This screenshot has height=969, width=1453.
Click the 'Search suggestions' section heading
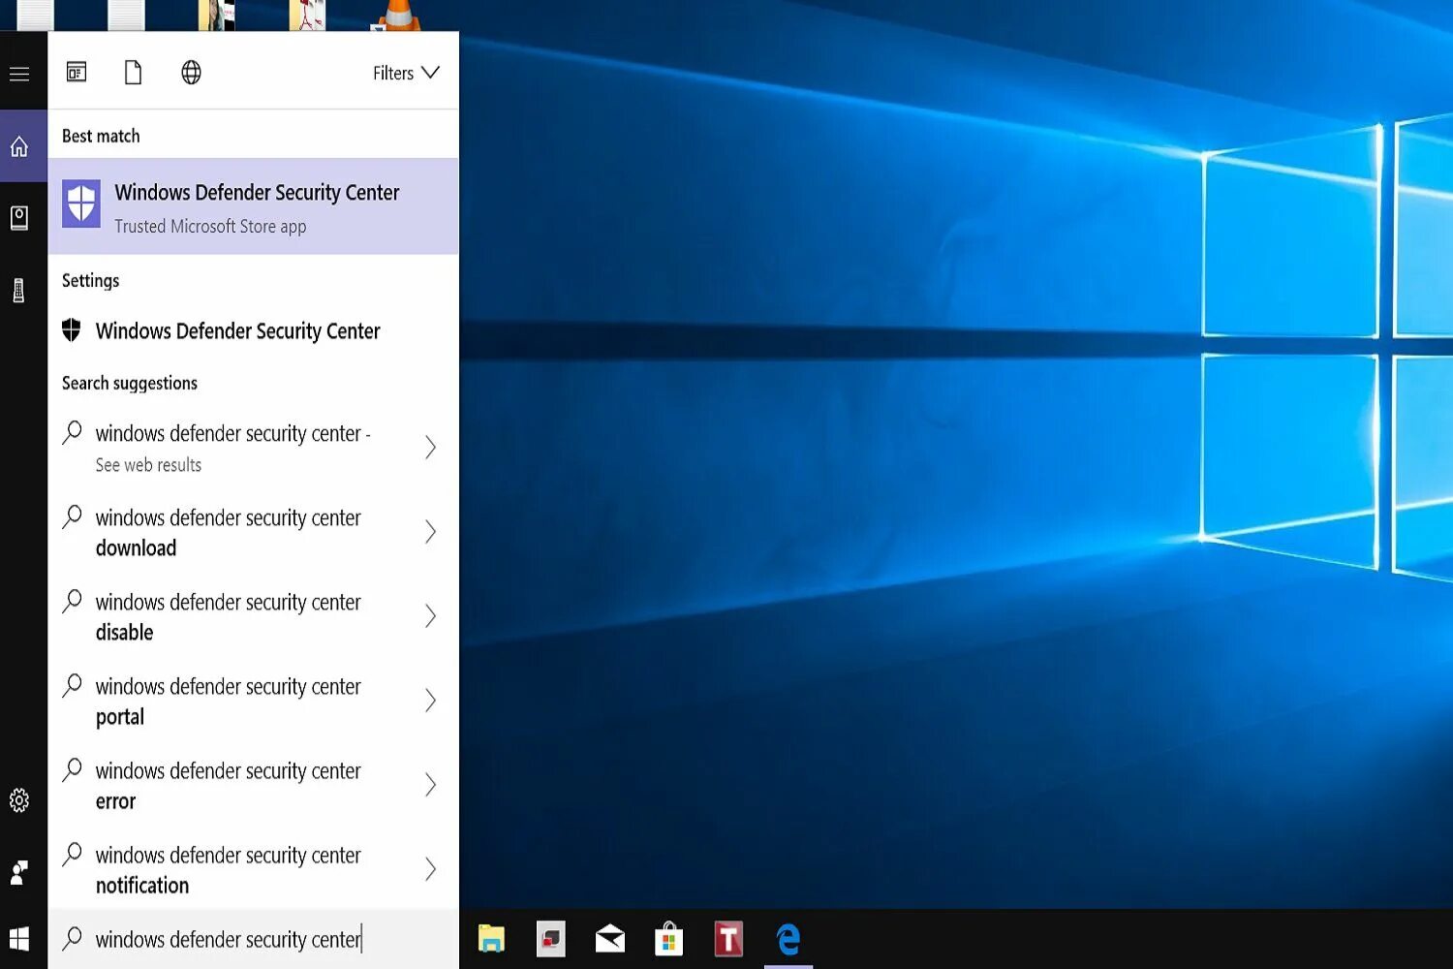click(130, 384)
